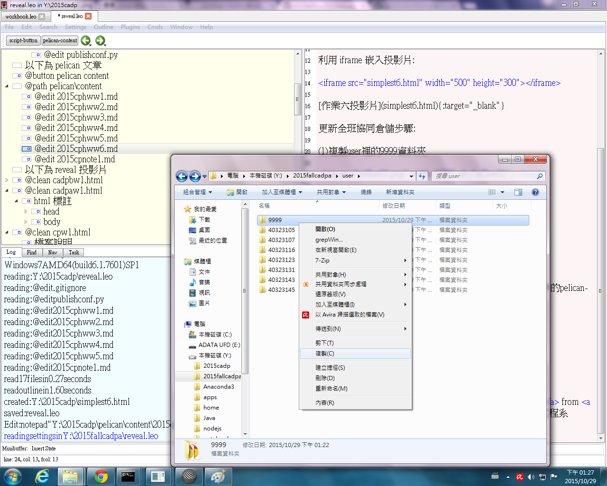Click the green back arrow in Leo toolbar
Screen dimensions: 607x486
point(85,40)
